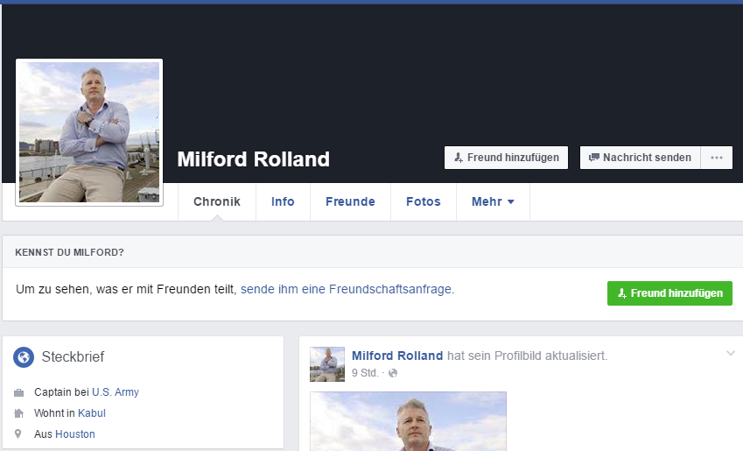The height and width of the screenshot is (451, 743).
Task: Click the location pin icon beside Aus
Action: tap(18, 433)
